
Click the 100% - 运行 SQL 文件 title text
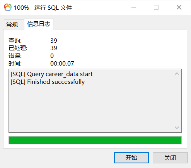coord(43,7)
